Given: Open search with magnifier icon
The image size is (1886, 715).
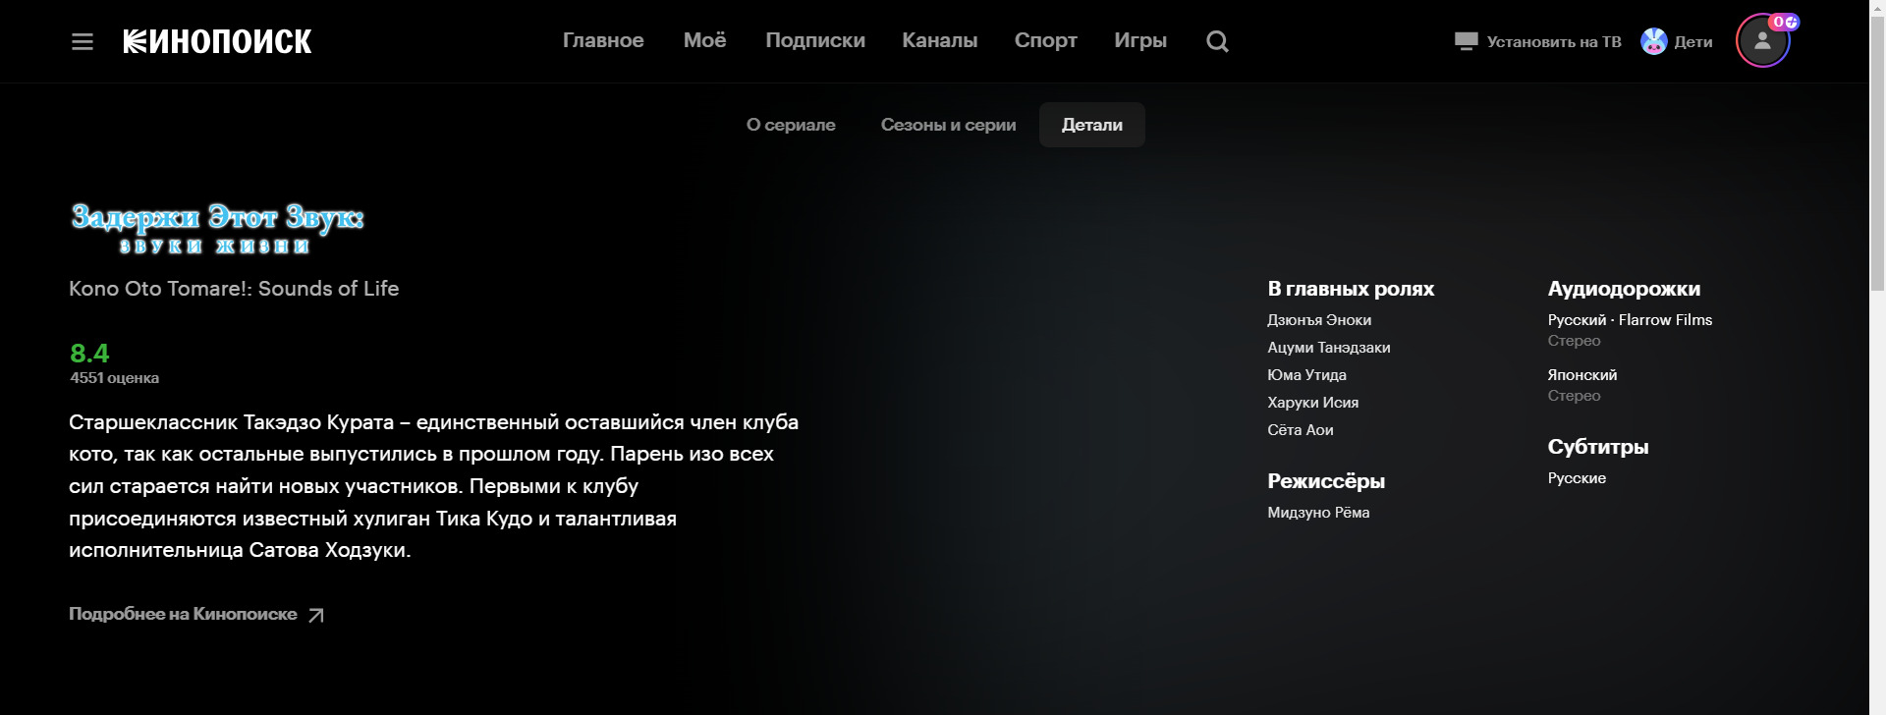Looking at the screenshot, I should 1217,41.
